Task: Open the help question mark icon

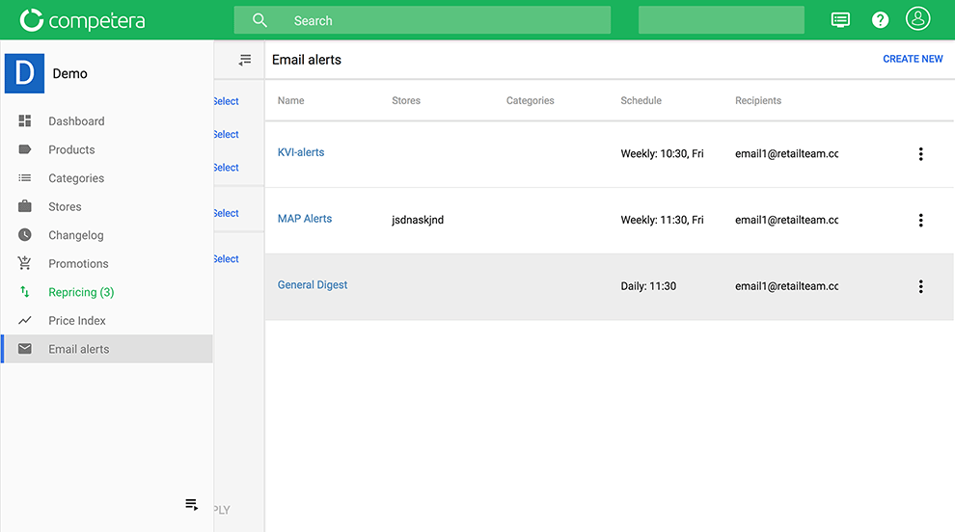Action: click(x=880, y=20)
